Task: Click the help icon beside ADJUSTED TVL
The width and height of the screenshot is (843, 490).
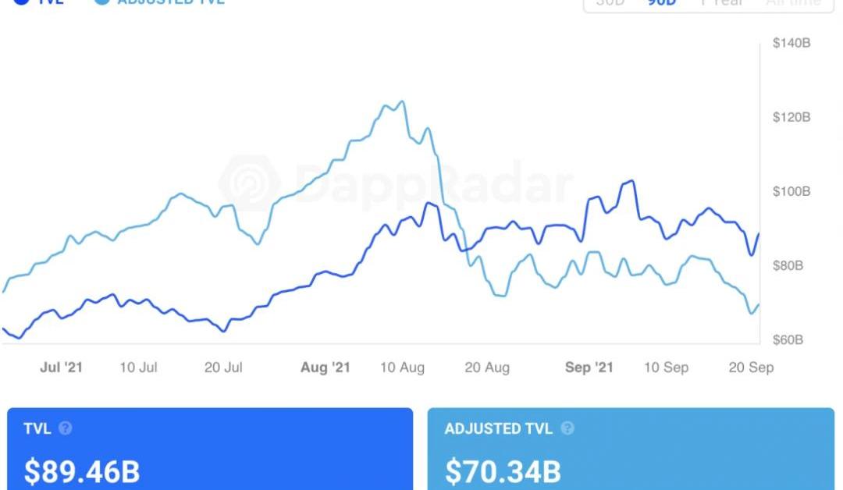Action: point(567,428)
